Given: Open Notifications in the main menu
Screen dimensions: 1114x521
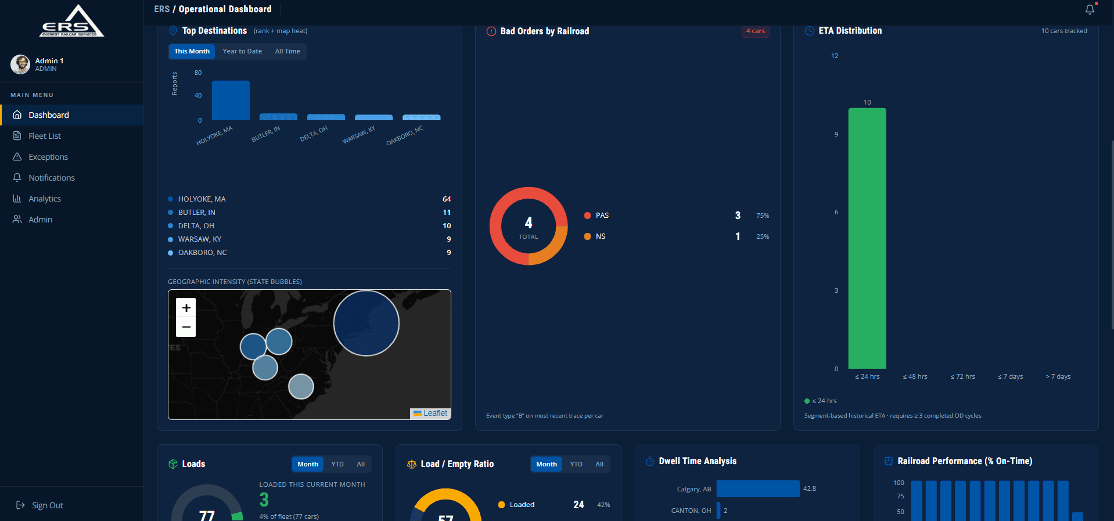Looking at the screenshot, I should [71, 178].
